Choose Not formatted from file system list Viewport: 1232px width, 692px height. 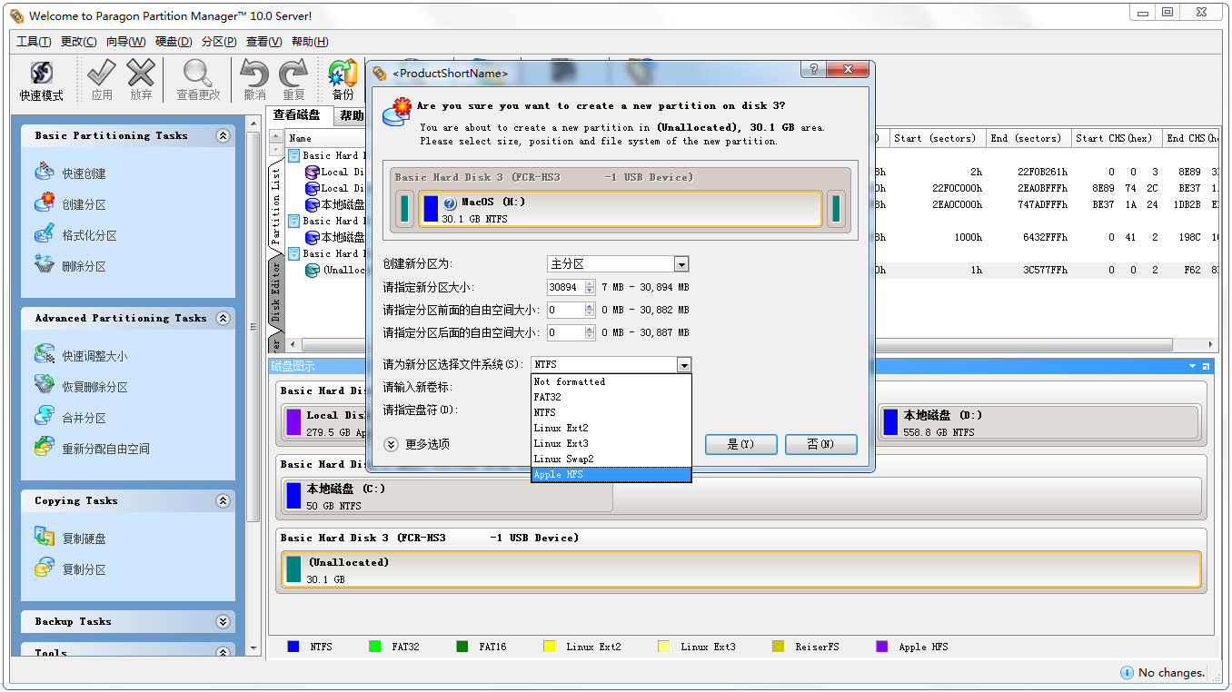click(x=611, y=381)
